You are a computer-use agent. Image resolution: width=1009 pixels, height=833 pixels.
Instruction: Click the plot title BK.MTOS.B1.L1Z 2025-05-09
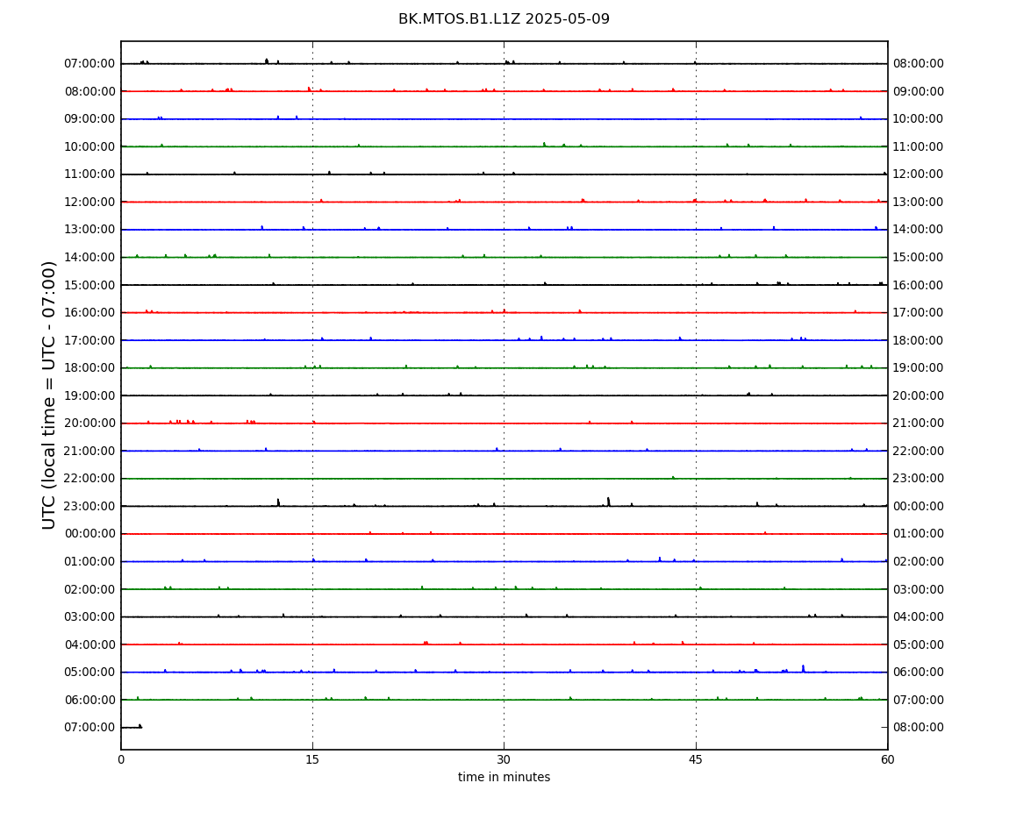tap(504, 18)
